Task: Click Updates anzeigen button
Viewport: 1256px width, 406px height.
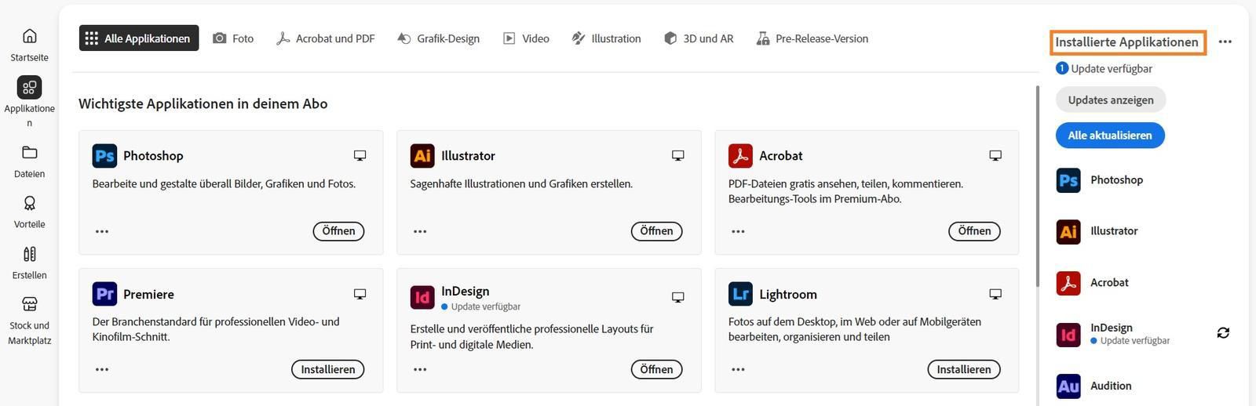Action: 1110,100
